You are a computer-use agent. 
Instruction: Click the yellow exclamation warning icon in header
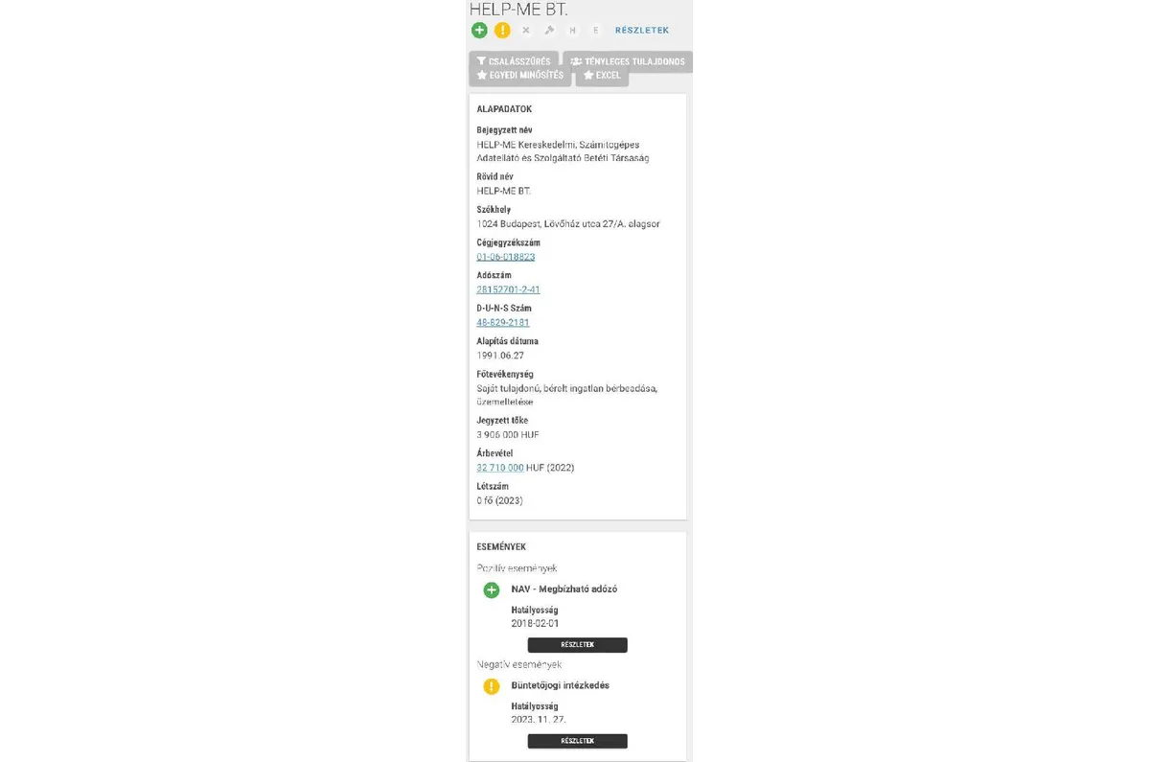pos(502,31)
